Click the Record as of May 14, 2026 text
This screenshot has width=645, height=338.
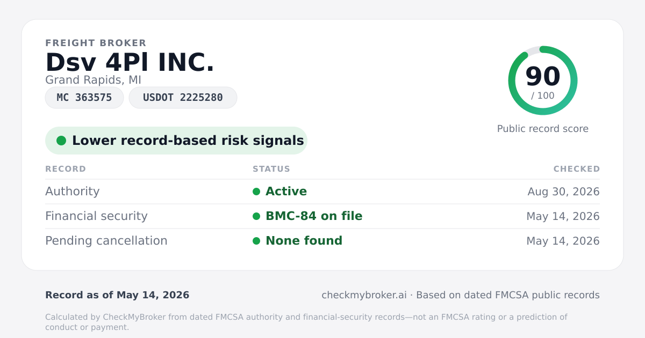(117, 295)
